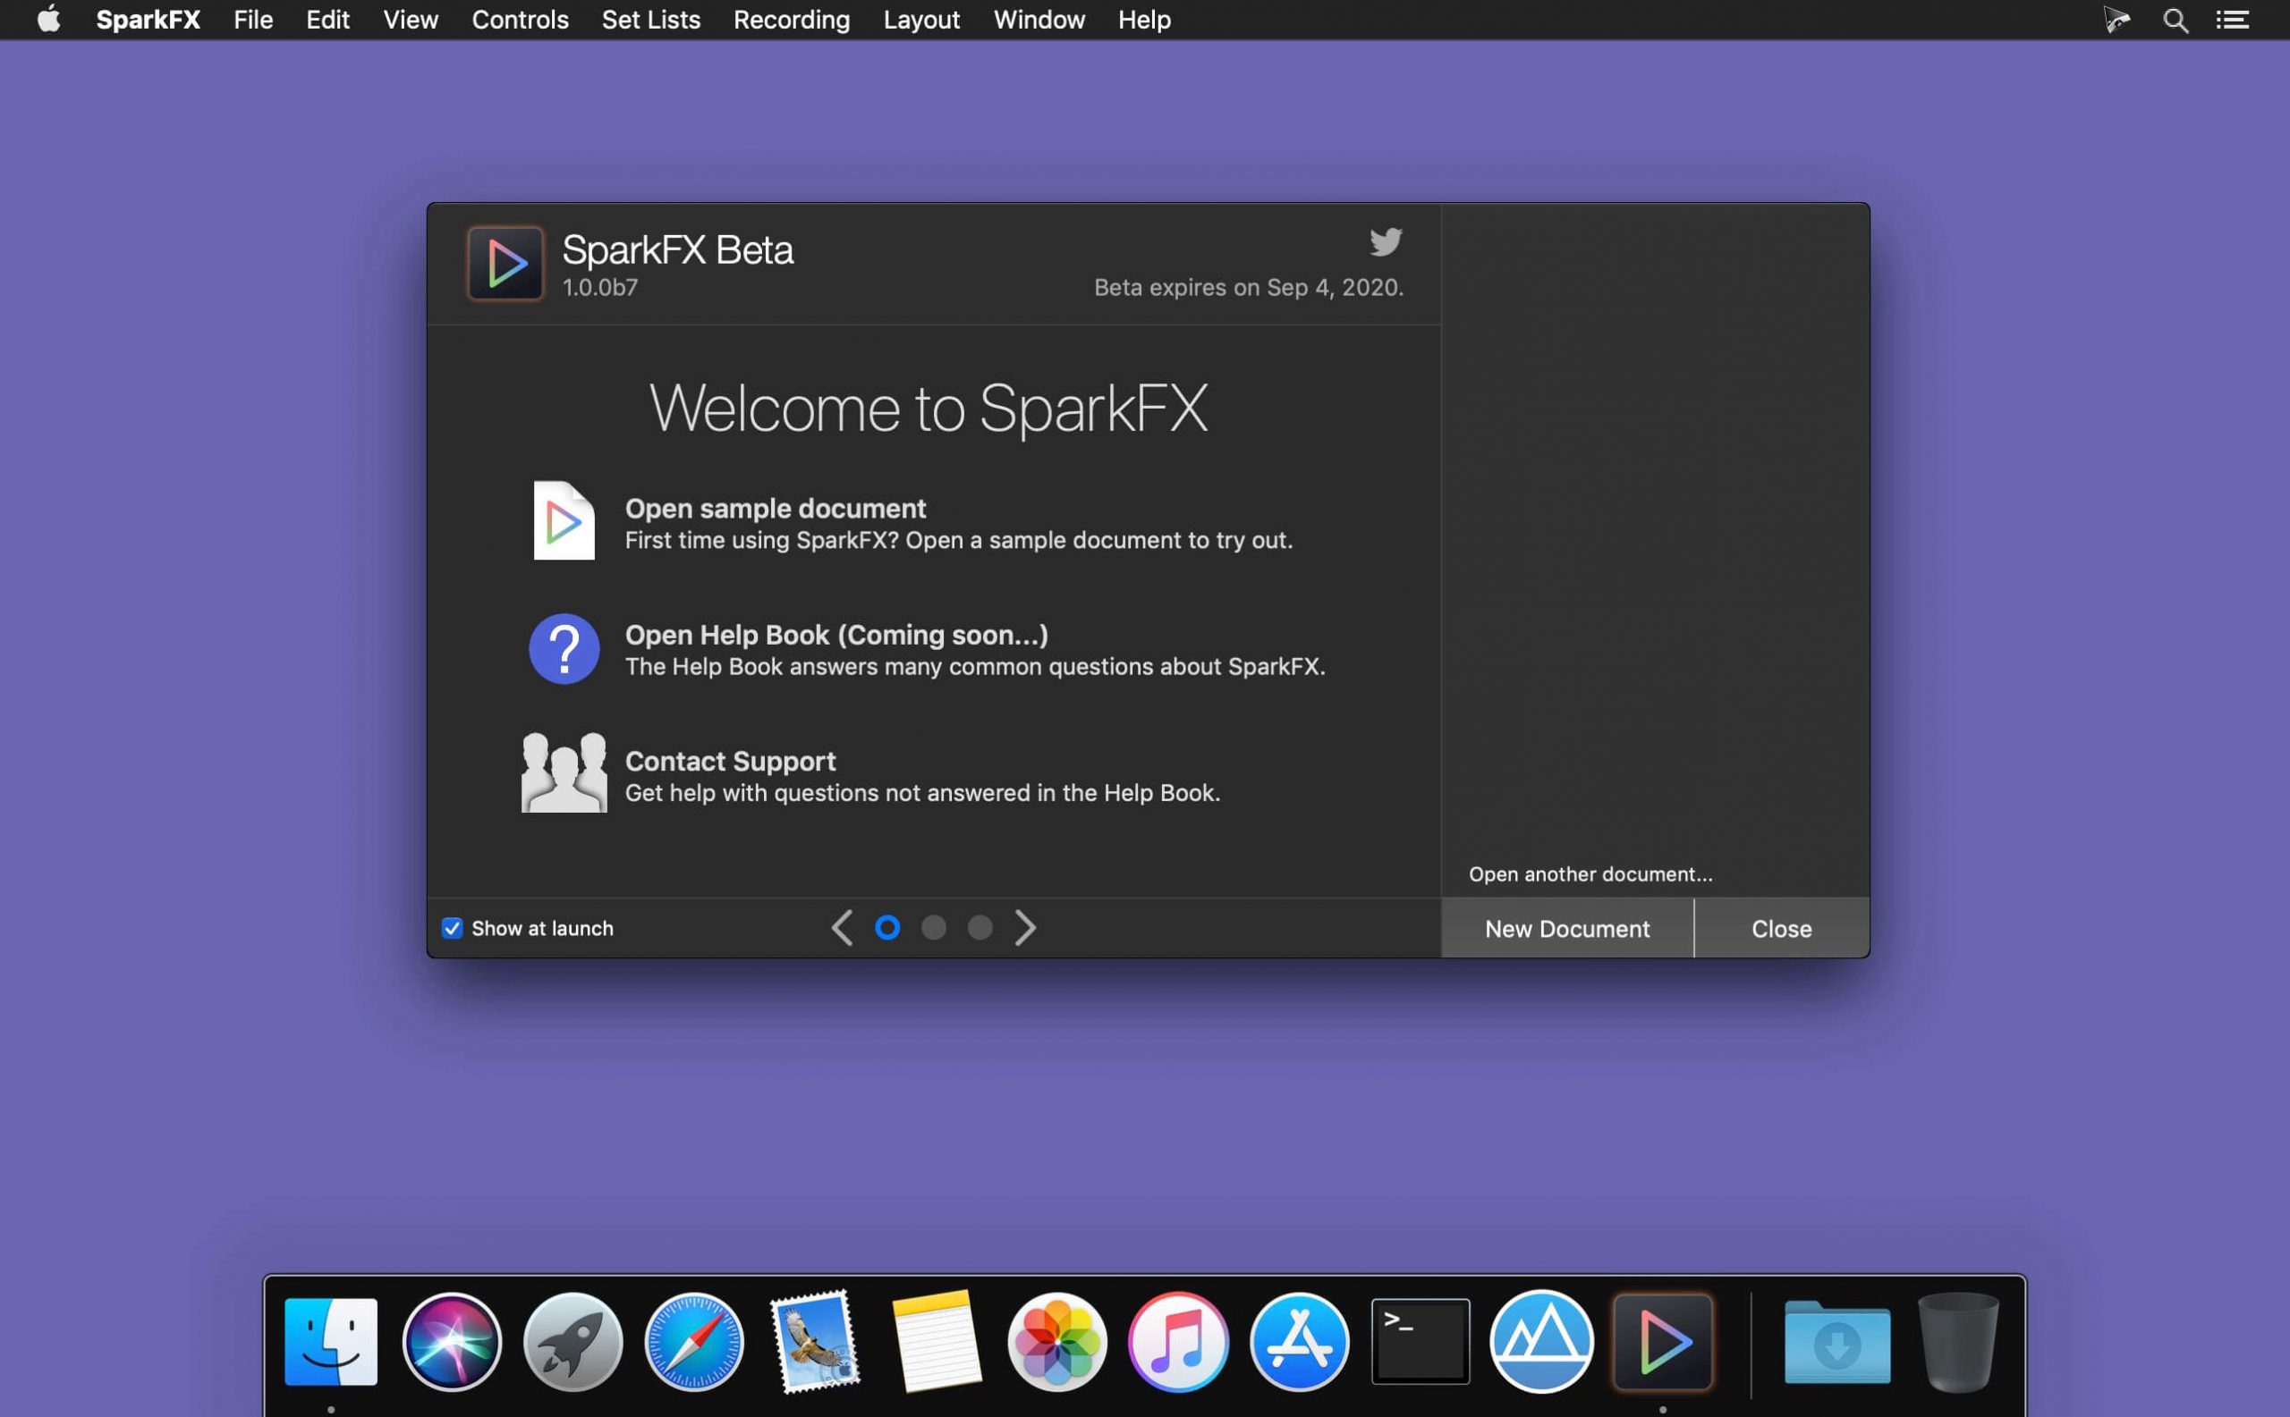
Task: Uncheck Show at launch checkbox
Action: tap(452, 928)
